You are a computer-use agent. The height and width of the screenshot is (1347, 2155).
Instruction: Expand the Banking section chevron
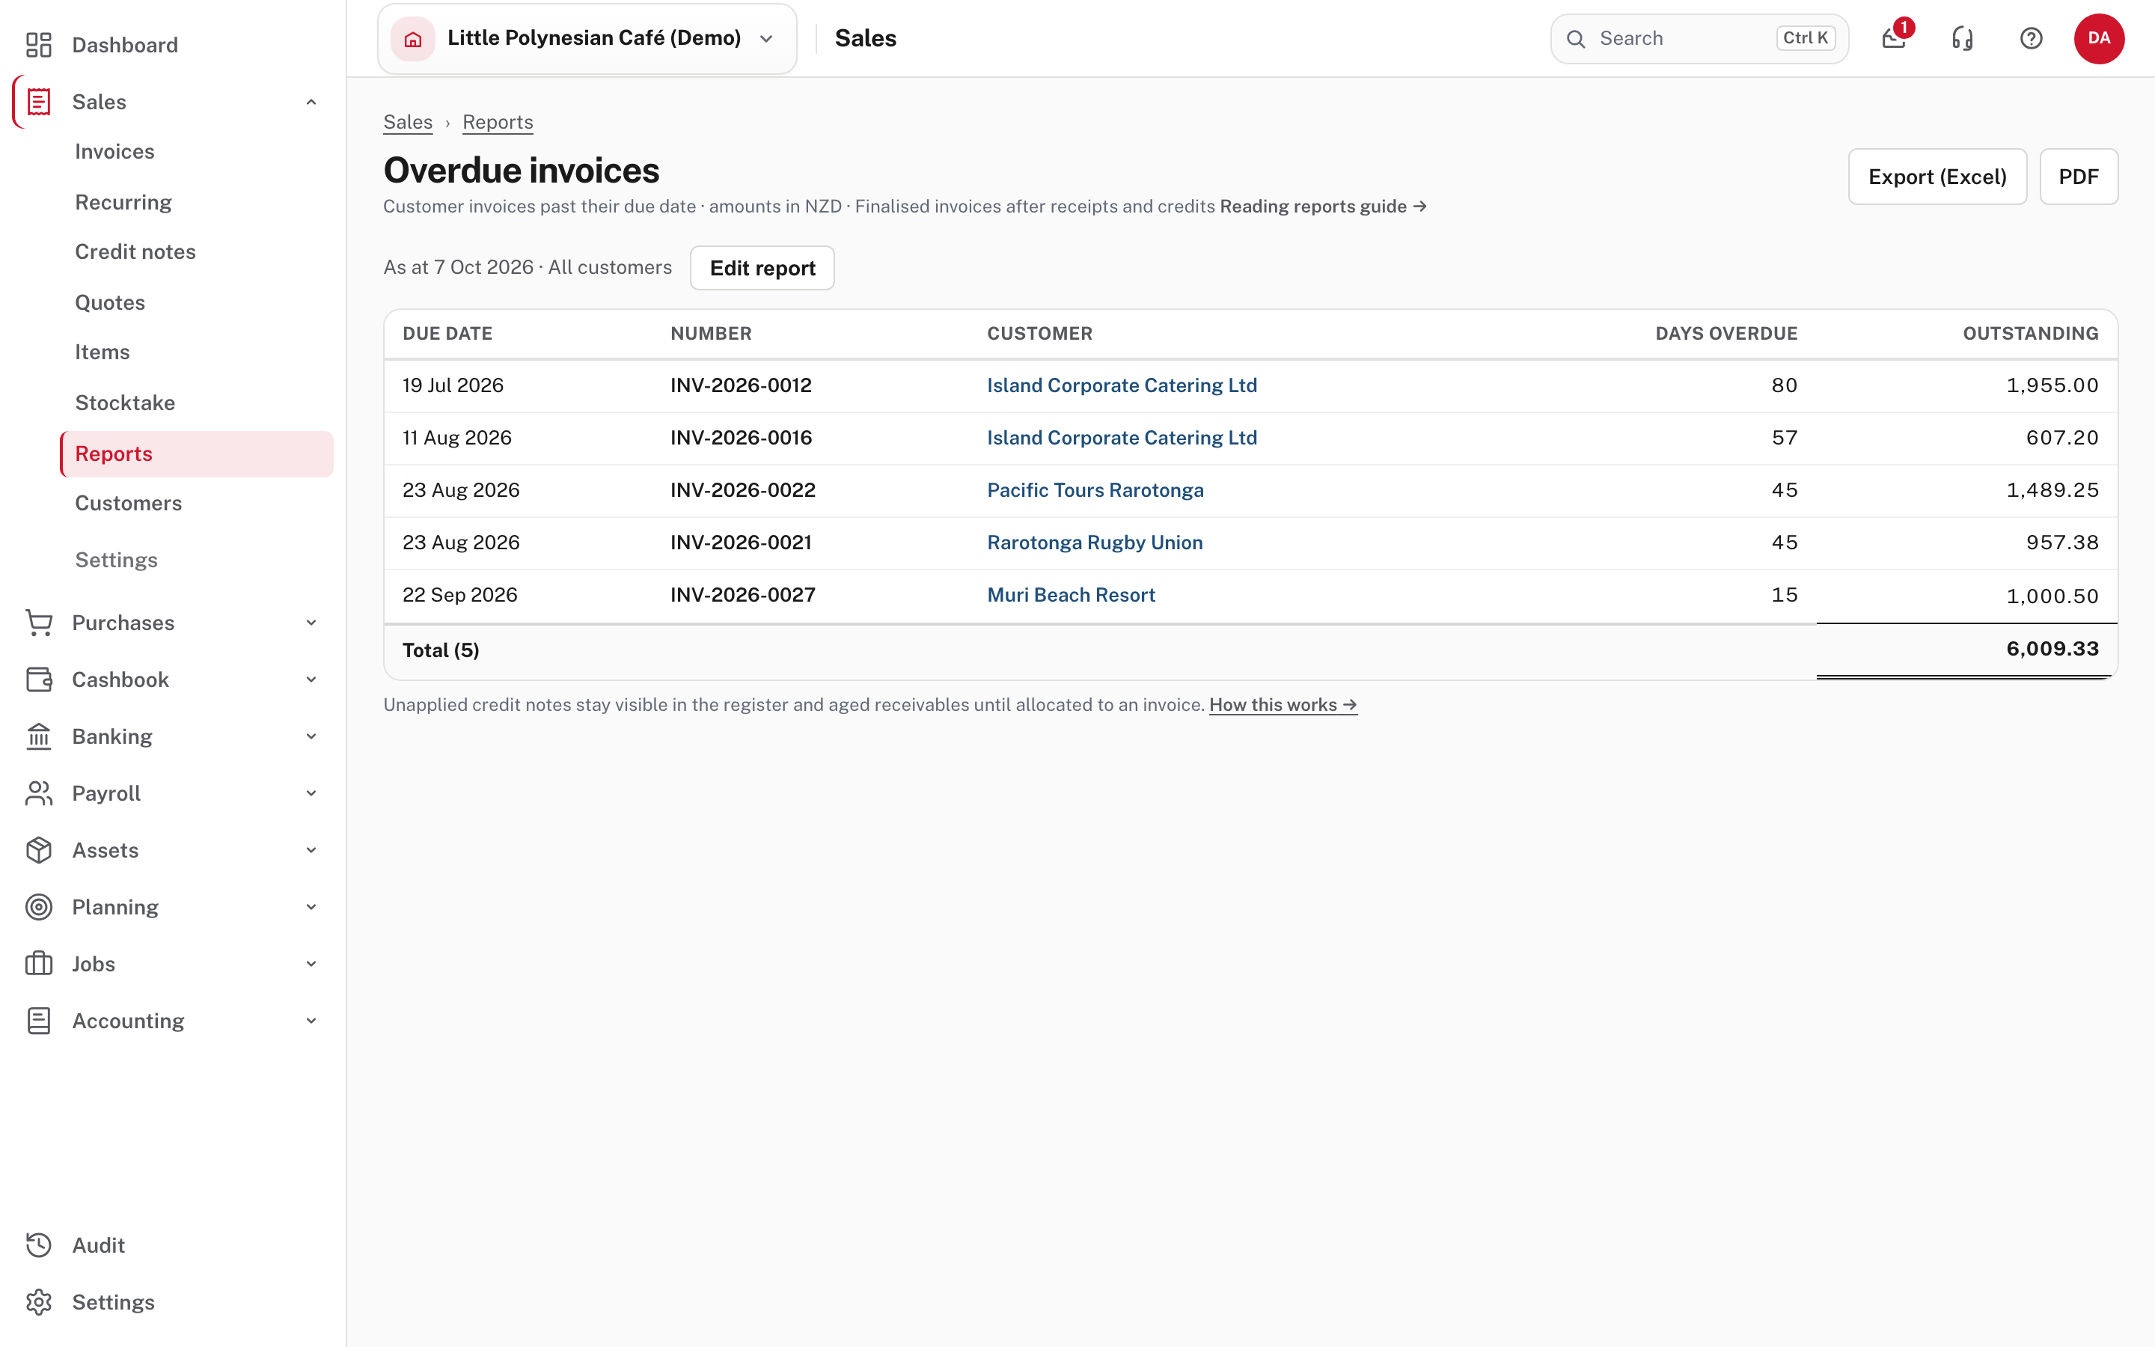(x=312, y=737)
